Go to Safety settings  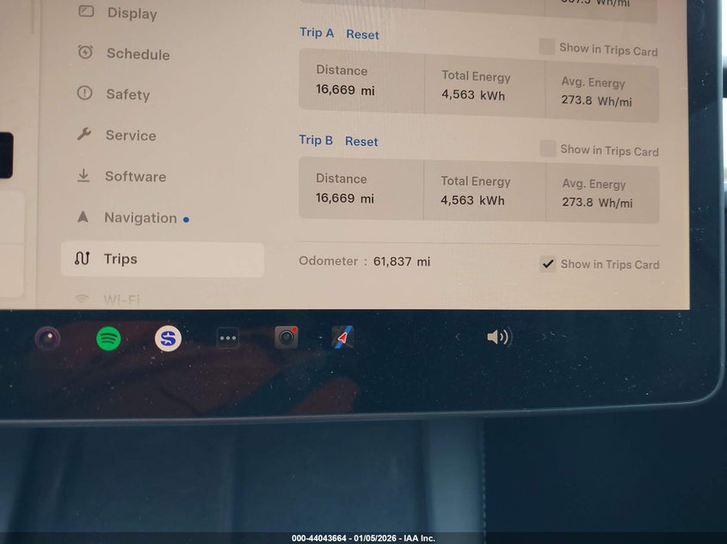pyautogui.click(x=127, y=95)
